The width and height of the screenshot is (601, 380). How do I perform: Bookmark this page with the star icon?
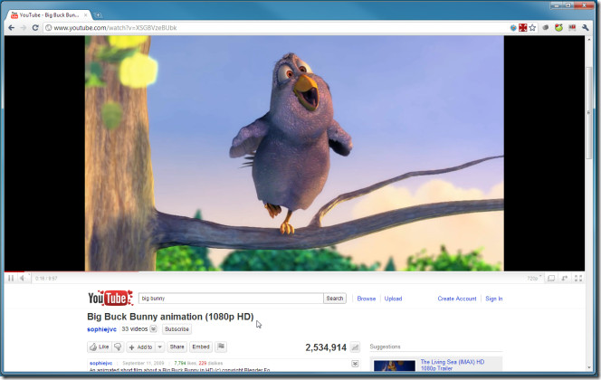coord(532,27)
